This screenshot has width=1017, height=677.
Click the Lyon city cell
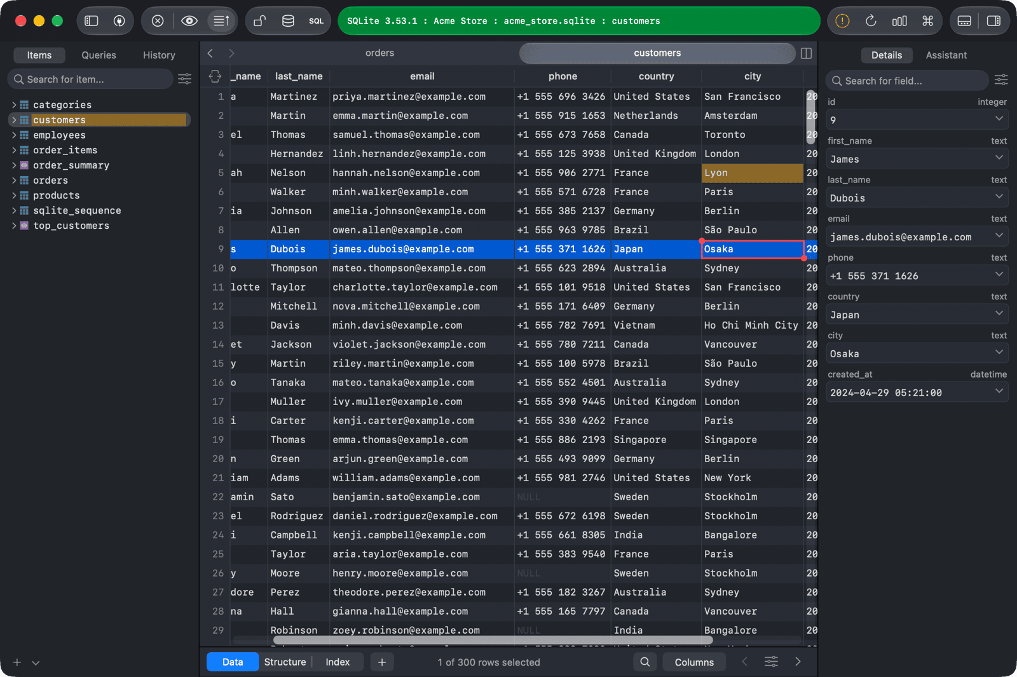click(752, 173)
